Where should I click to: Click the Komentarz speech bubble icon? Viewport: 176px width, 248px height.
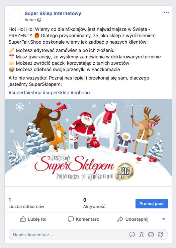[x=71, y=219]
